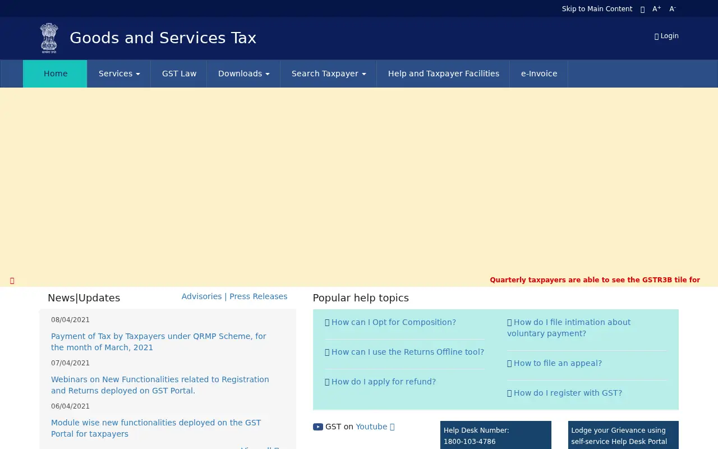Open the e-Invoice menu item
The height and width of the screenshot is (449, 718).
point(538,74)
